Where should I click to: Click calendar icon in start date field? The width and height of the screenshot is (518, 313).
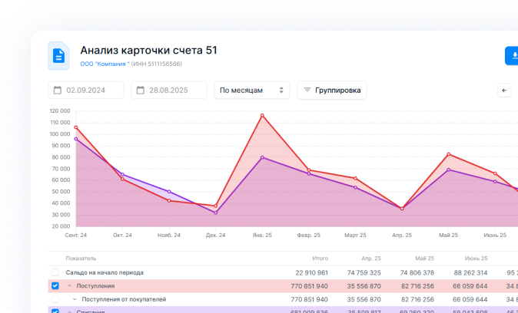pos(57,91)
